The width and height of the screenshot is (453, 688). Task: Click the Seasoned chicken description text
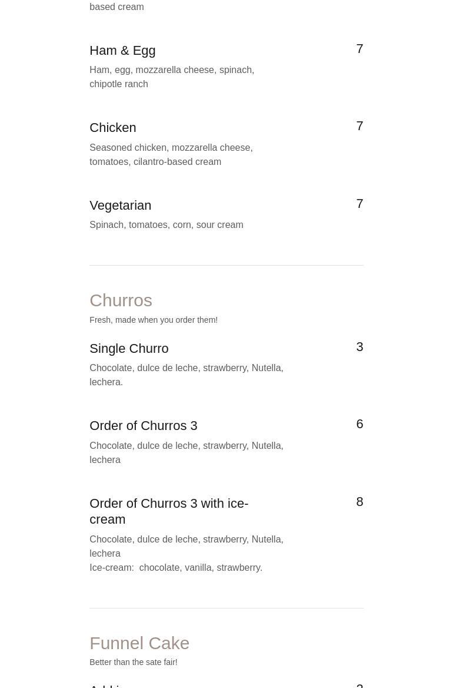pyautogui.click(x=171, y=154)
